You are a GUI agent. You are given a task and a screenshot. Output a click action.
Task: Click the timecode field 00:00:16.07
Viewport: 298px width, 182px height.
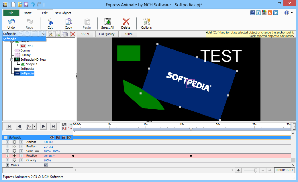point(284,170)
